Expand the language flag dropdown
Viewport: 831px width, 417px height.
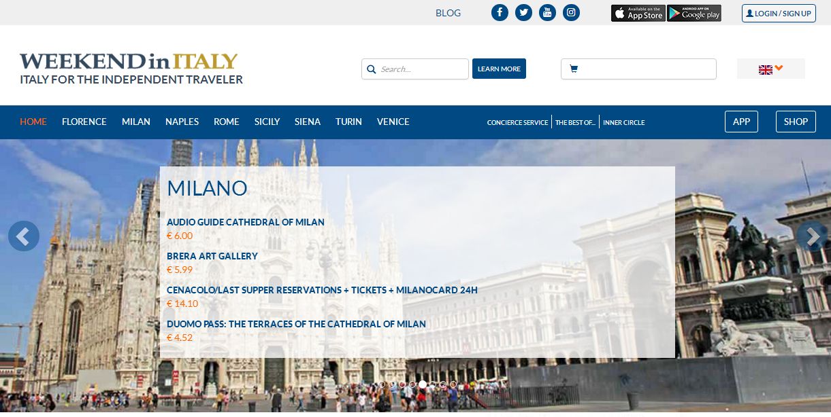771,69
